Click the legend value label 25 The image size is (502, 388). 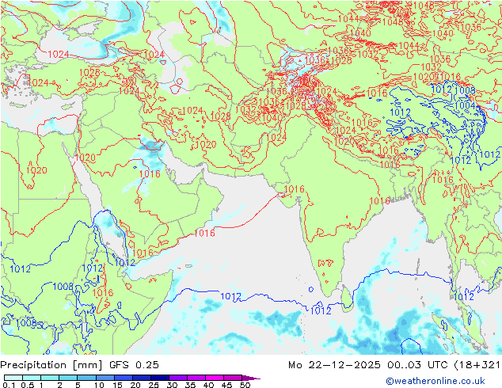coord(154,385)
